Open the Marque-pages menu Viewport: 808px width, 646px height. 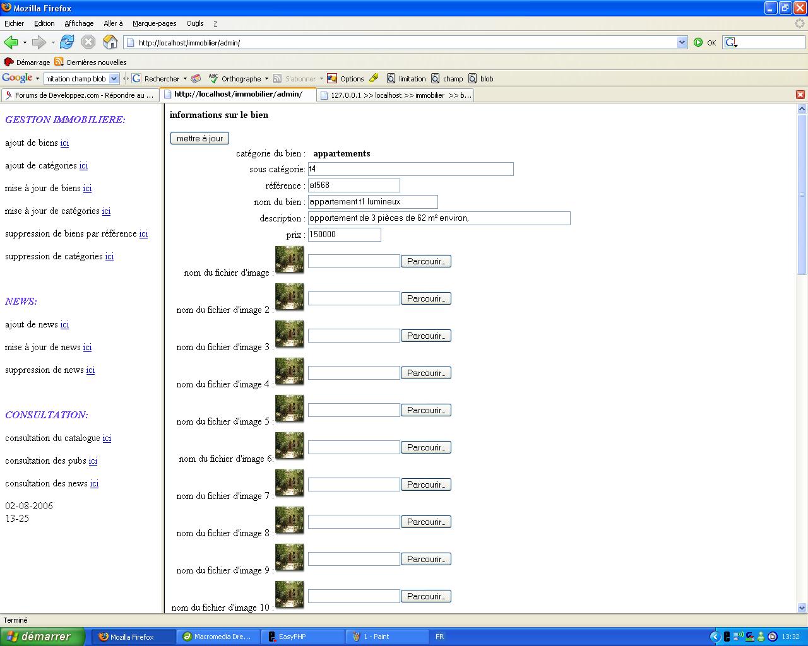point(154,23)
